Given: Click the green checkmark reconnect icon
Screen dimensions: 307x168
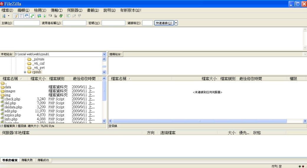Looking at the screenshot, I should point(61,16).
